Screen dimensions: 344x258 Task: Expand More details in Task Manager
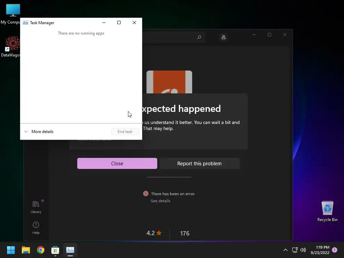[39, 132]
